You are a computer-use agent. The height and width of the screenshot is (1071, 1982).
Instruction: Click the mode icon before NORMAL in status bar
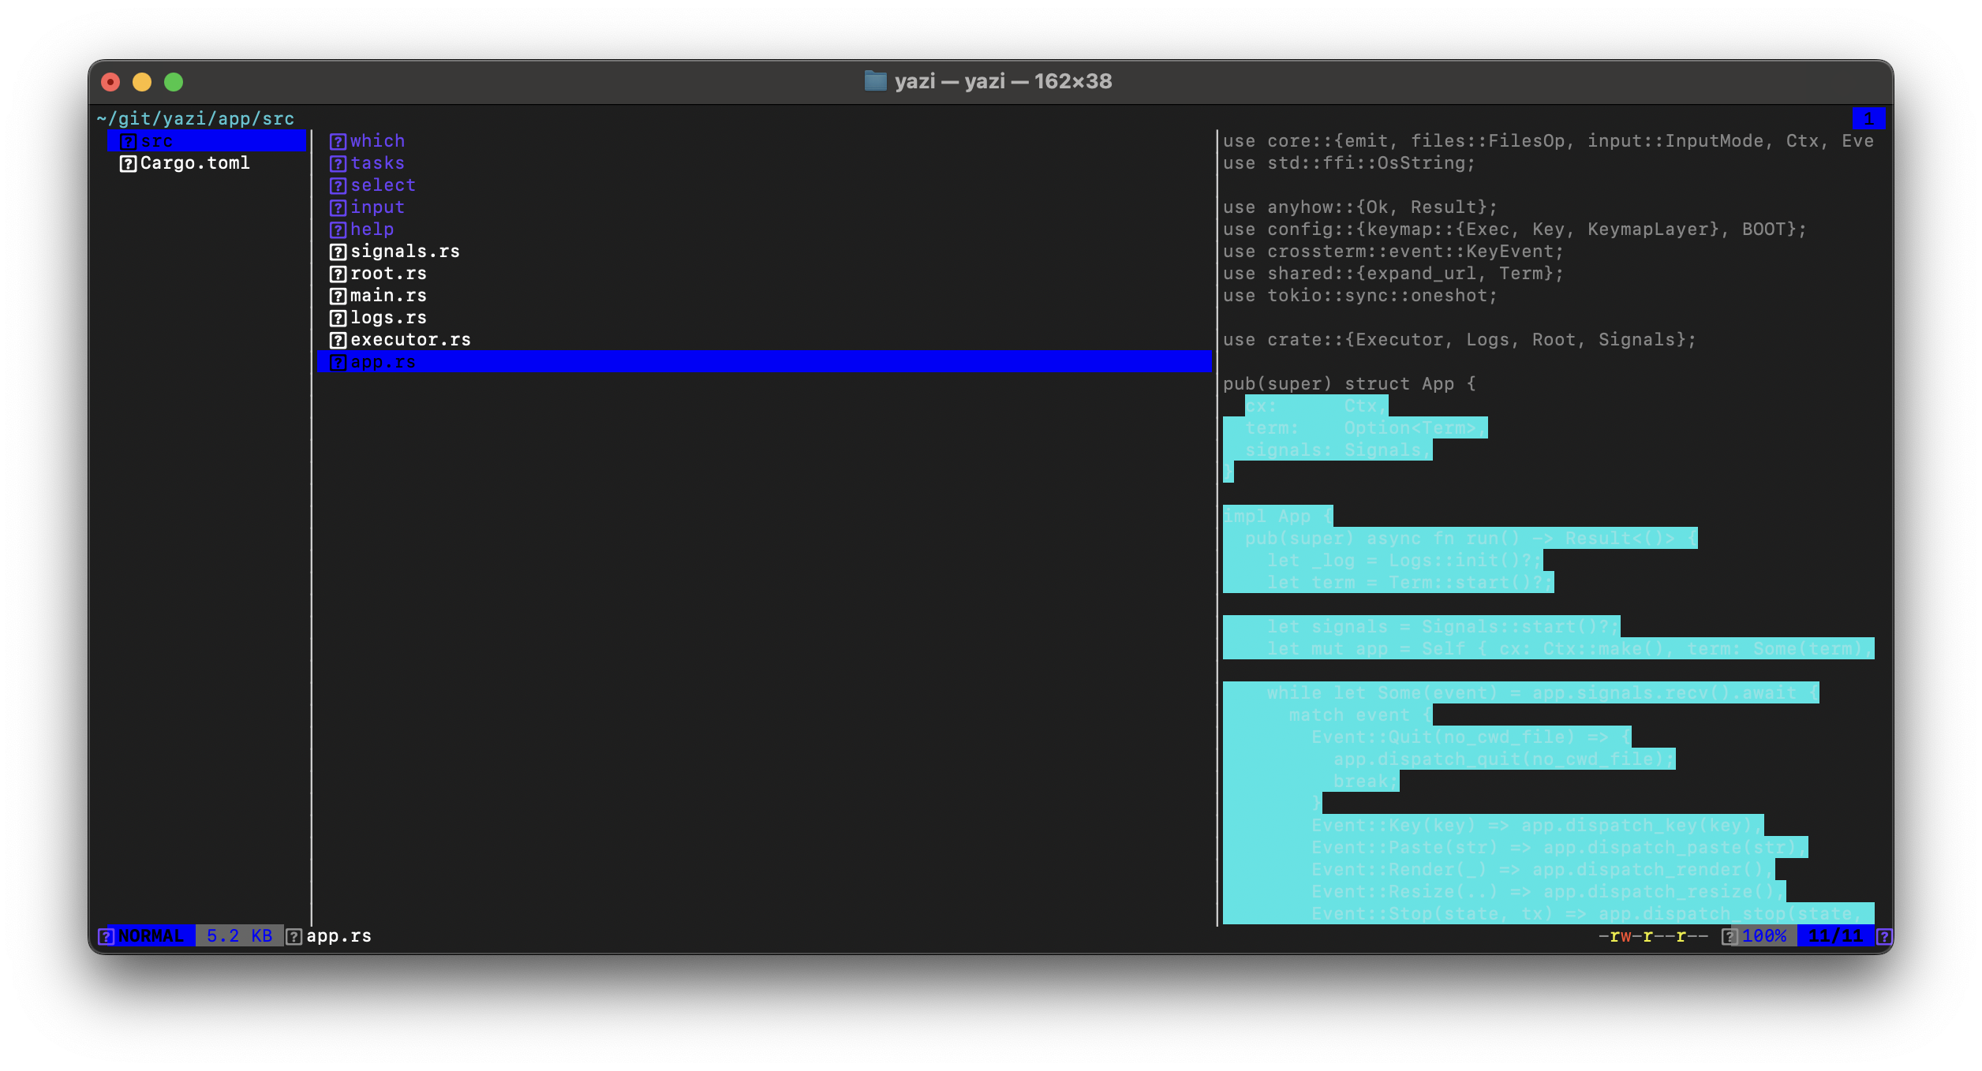(x=105, y=936)
